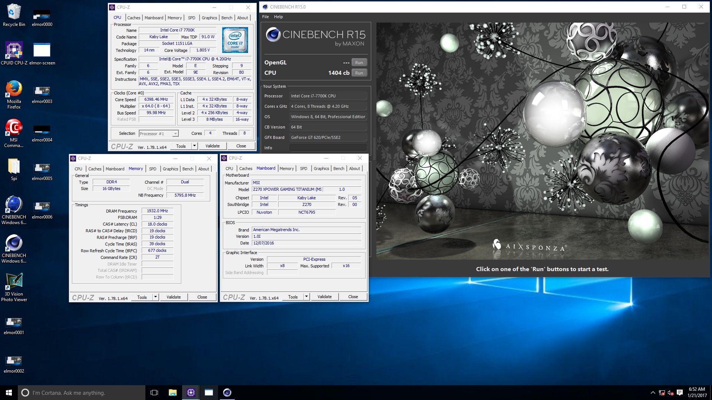The image size is (712, 400).
Task: Click Validate in top CPU-Z window
Action: click(212, 146)
